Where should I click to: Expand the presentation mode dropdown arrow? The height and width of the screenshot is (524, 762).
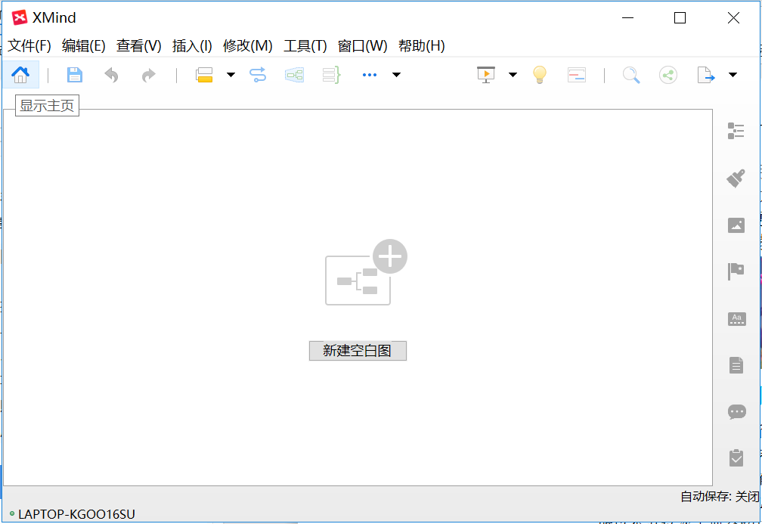[513, 74]
